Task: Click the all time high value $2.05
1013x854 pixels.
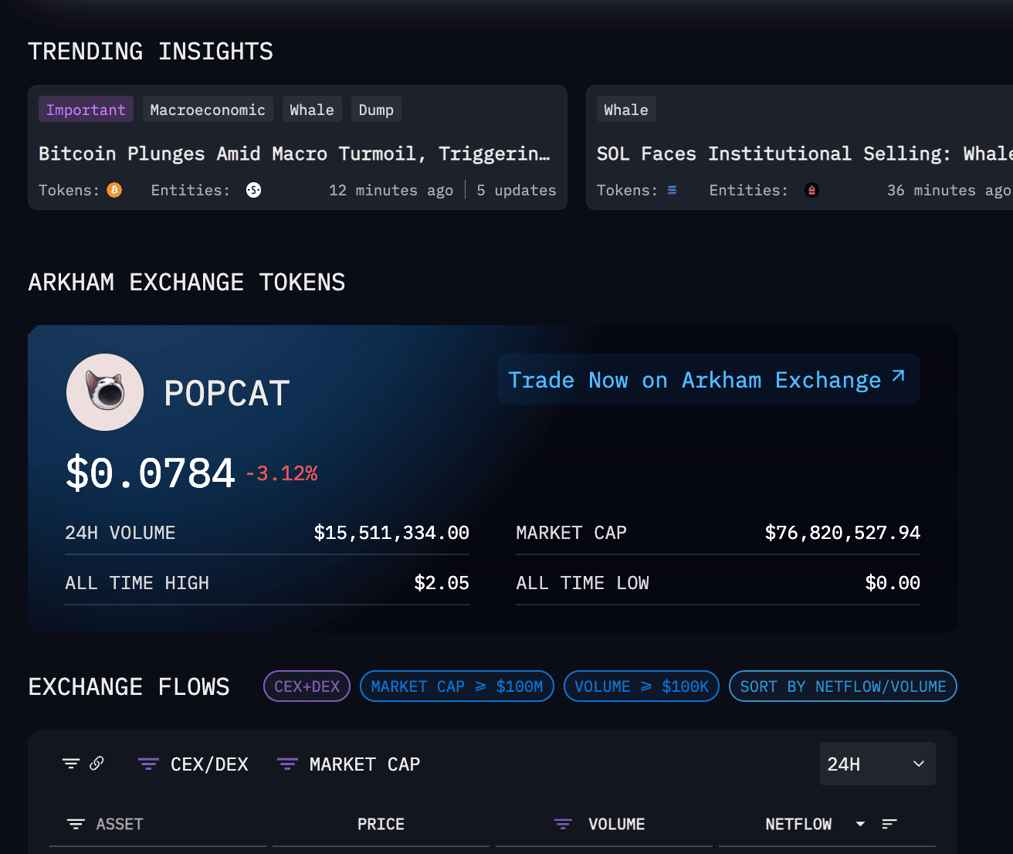Action: point(442,583)
